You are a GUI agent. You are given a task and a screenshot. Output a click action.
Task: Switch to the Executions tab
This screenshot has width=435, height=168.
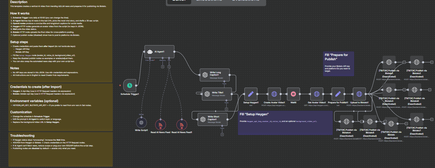(x=209, y=1)
